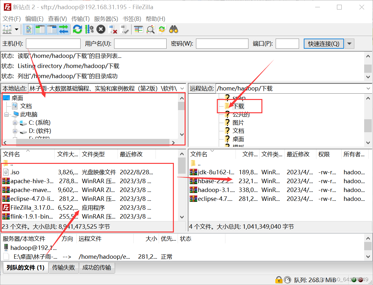Reconnect to last server icon

[125, 29]
